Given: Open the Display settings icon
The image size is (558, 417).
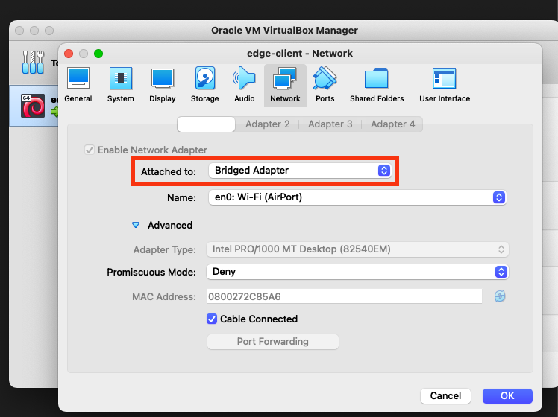Looking at the screenshot, I should (162, 84).
